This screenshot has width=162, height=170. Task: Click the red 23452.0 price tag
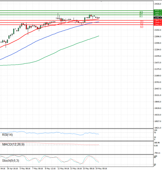[x=158, y=25]
